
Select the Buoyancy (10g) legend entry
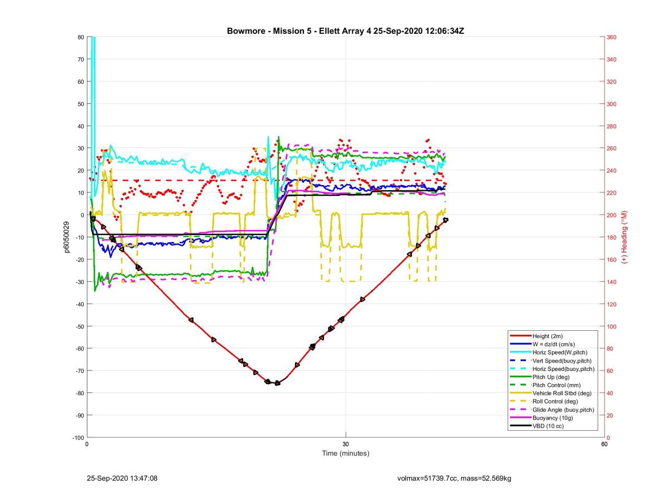coord(552,418)
